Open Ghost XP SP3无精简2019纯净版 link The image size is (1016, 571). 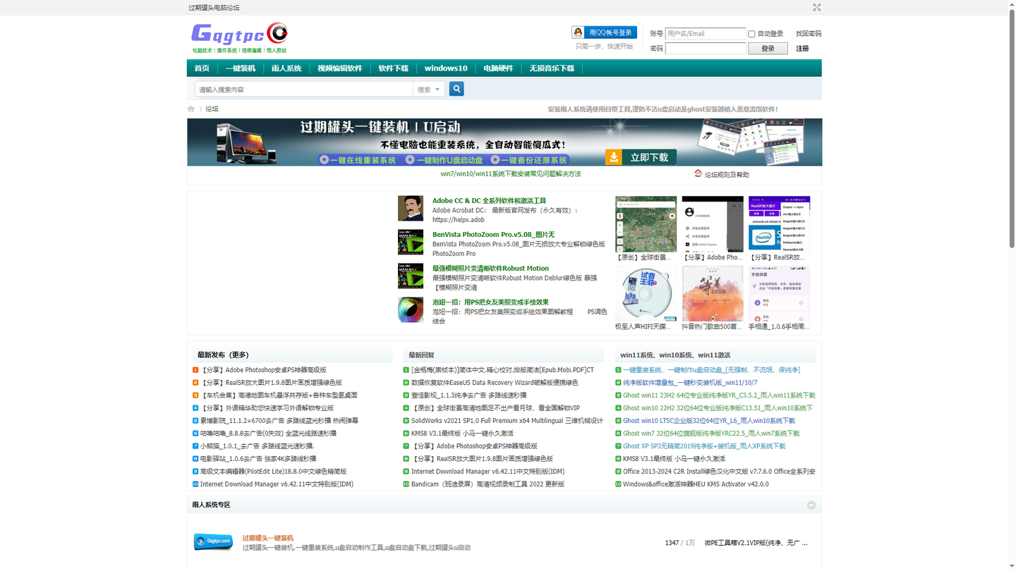point(704,446)
